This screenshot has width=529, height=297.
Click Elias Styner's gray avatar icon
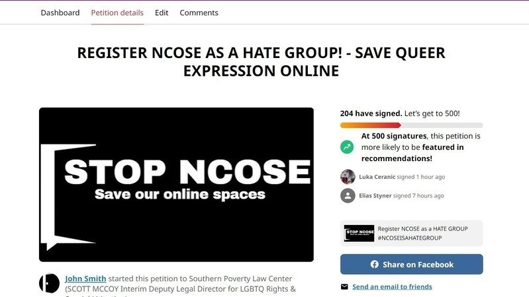(348, 196)
